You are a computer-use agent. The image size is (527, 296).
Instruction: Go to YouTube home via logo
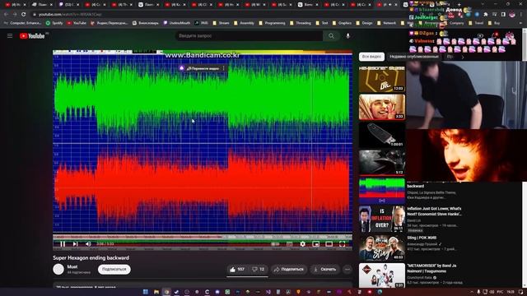pyautogui.click(x=32, y=36)
